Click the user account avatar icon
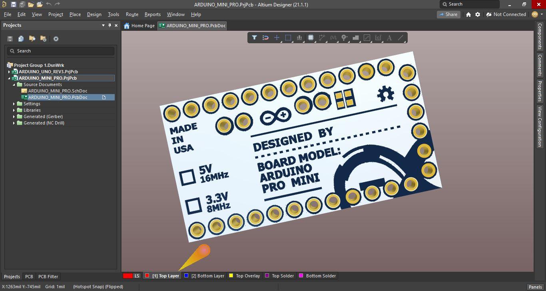The width and height of the screenshot is (546, 291). (x=535, y=14)
